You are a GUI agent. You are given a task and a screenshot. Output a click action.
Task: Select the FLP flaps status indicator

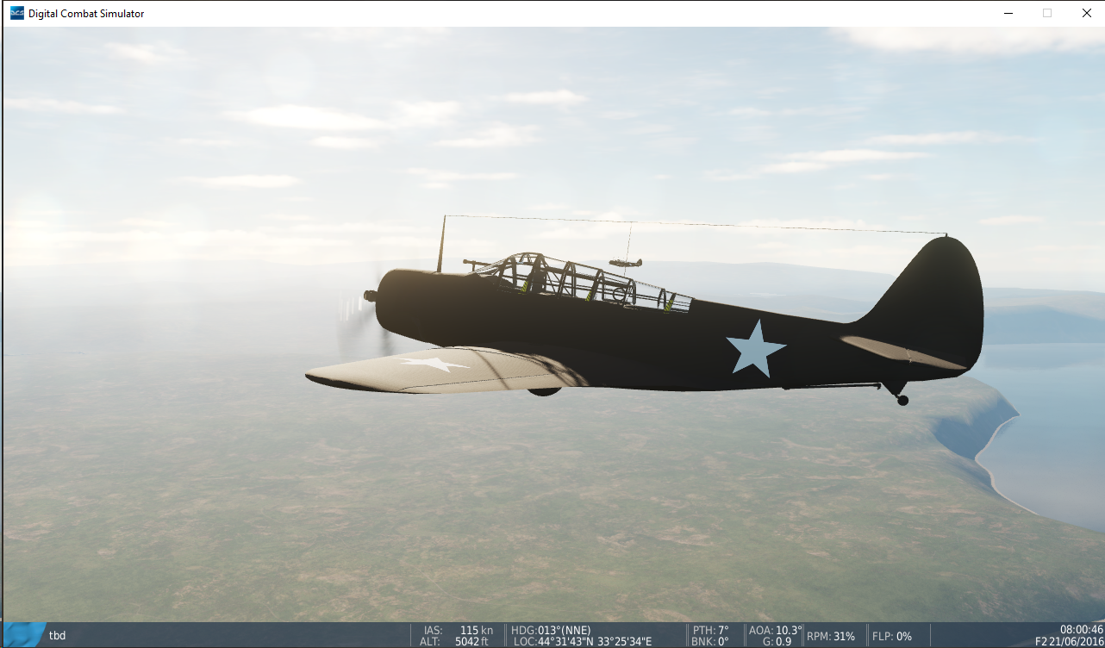[x=894, y=635]
